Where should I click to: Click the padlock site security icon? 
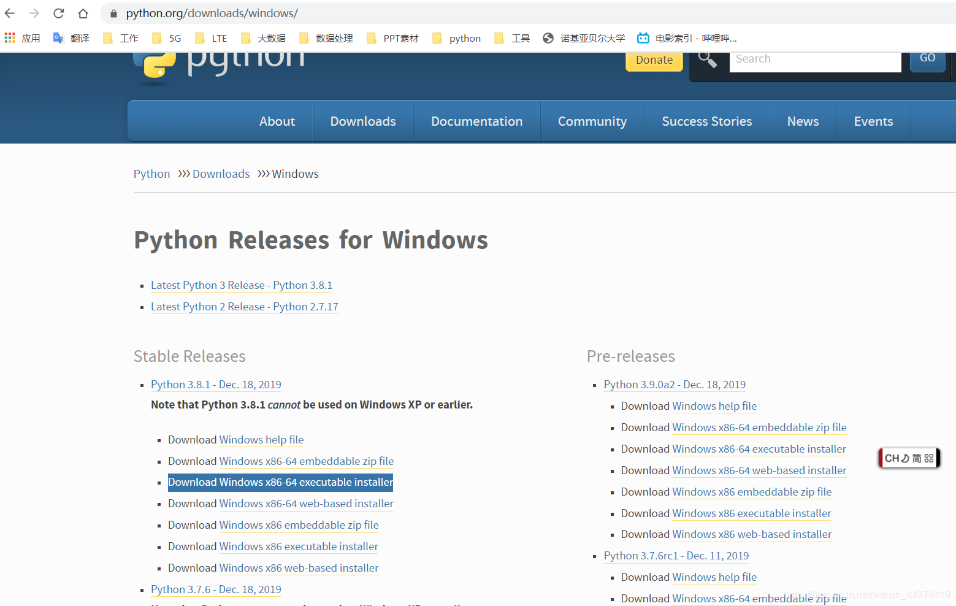[x=113, y=13]
